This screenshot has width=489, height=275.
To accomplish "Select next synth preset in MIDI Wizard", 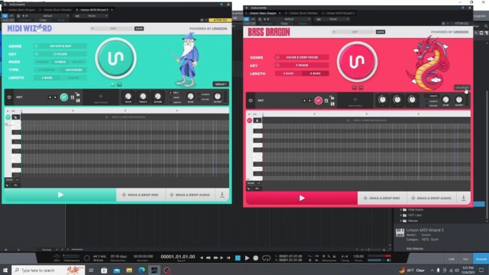I will pyautogui.click(x=55, y=97).
